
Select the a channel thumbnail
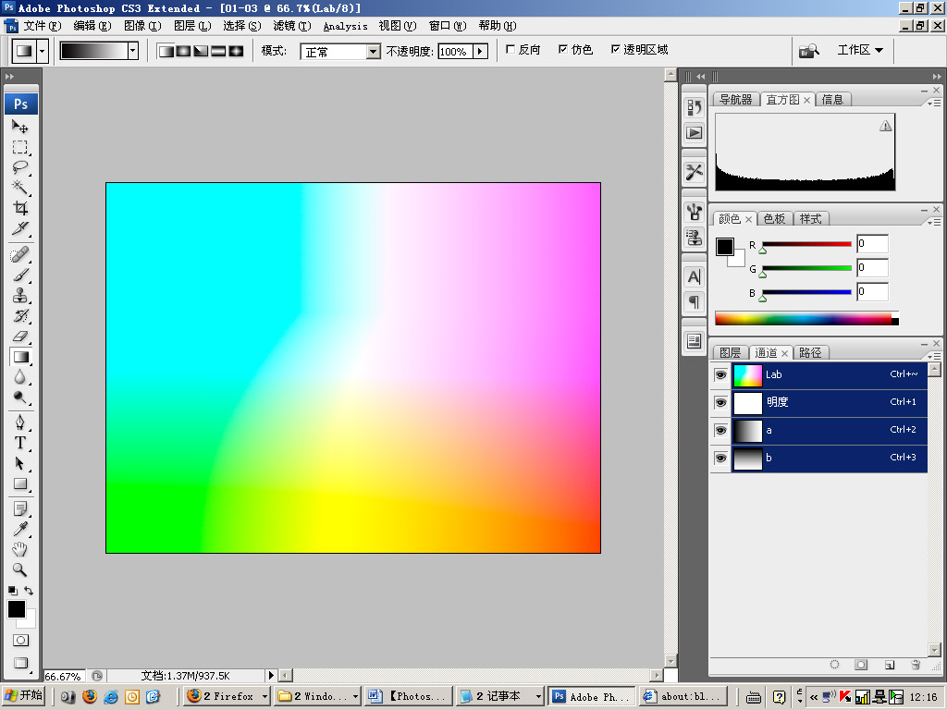click(747, 431)
